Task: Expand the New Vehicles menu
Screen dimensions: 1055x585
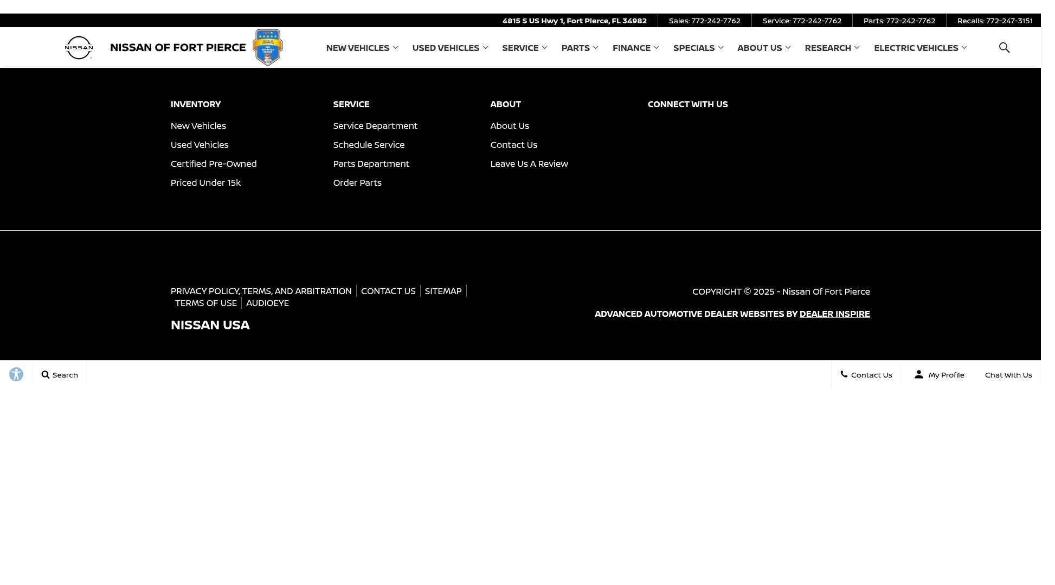Action: point(362,48)
